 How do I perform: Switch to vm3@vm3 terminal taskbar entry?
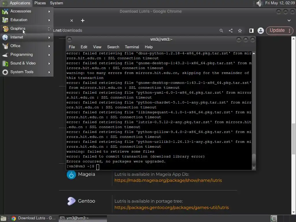click(x=83, y=218)
